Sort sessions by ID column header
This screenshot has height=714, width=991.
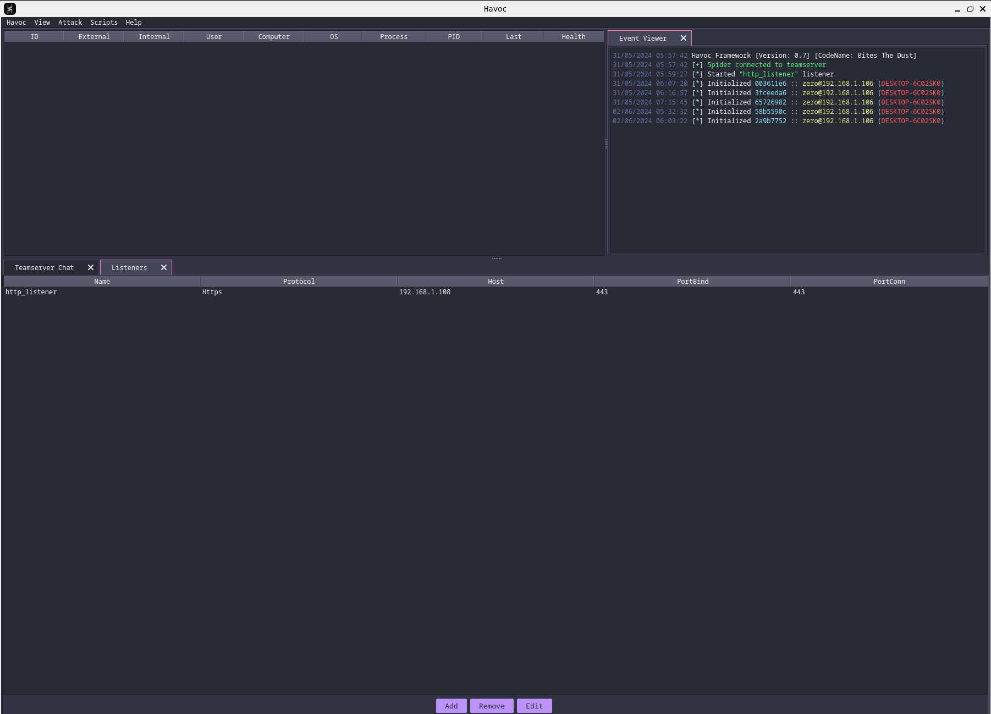point(34,37)
